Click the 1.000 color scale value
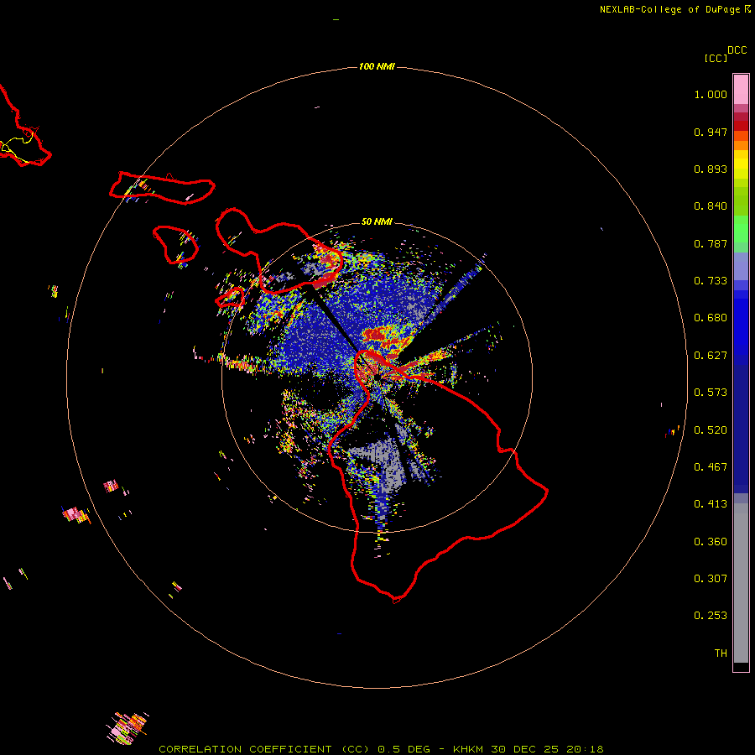Image resolution: width=755 pixels, height=755 pixels. pos(711,94)
